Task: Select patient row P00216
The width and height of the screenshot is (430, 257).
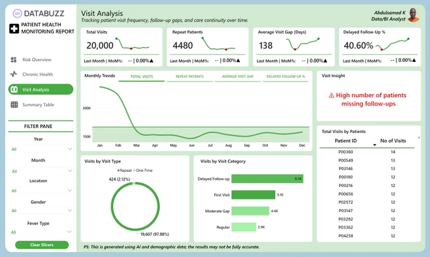Action: [367, 186]
